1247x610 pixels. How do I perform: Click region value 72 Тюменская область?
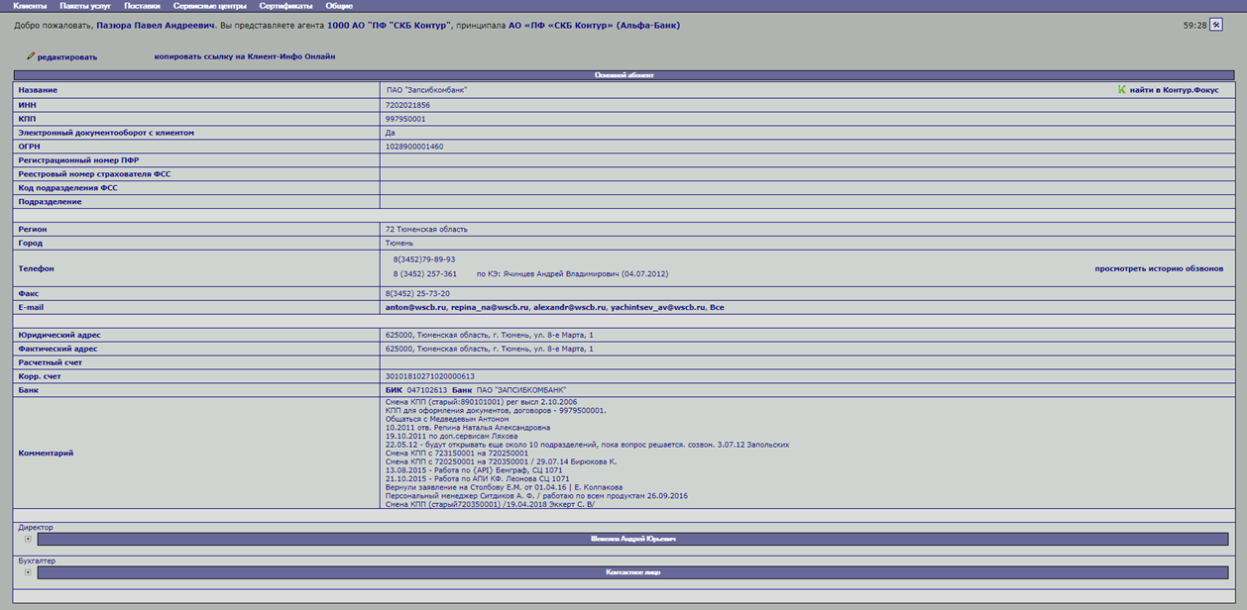coord(426,230)
